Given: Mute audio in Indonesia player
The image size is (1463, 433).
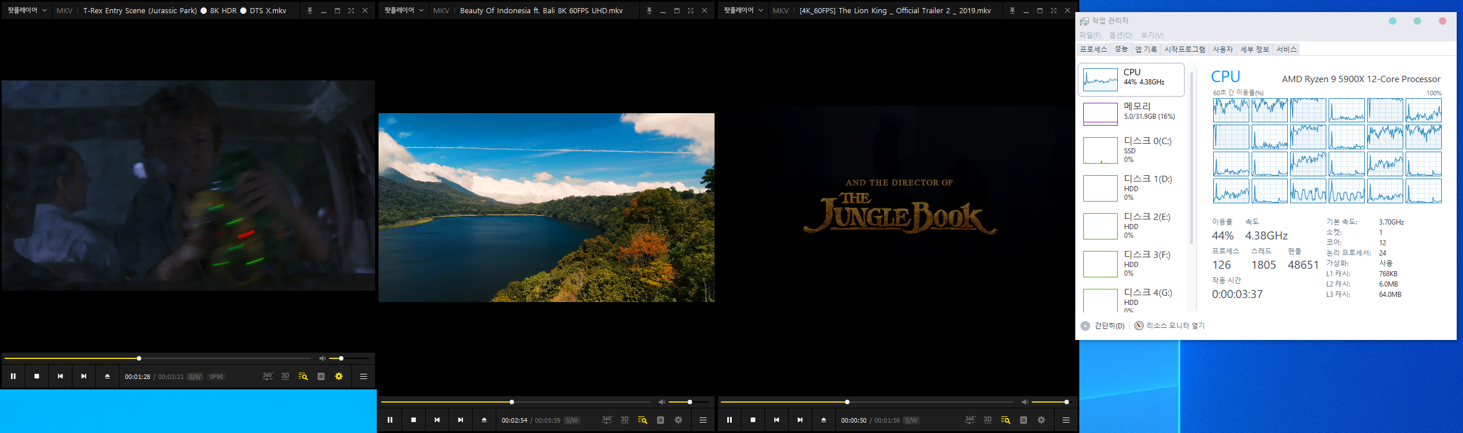Looking at the screenshot, I should click(x=662, y=402).
